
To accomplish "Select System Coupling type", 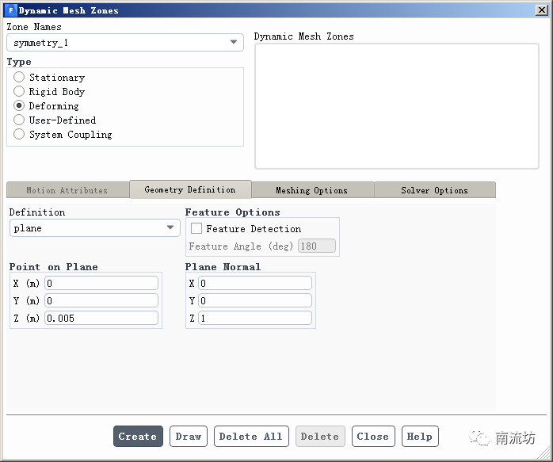I will [19, 135].
